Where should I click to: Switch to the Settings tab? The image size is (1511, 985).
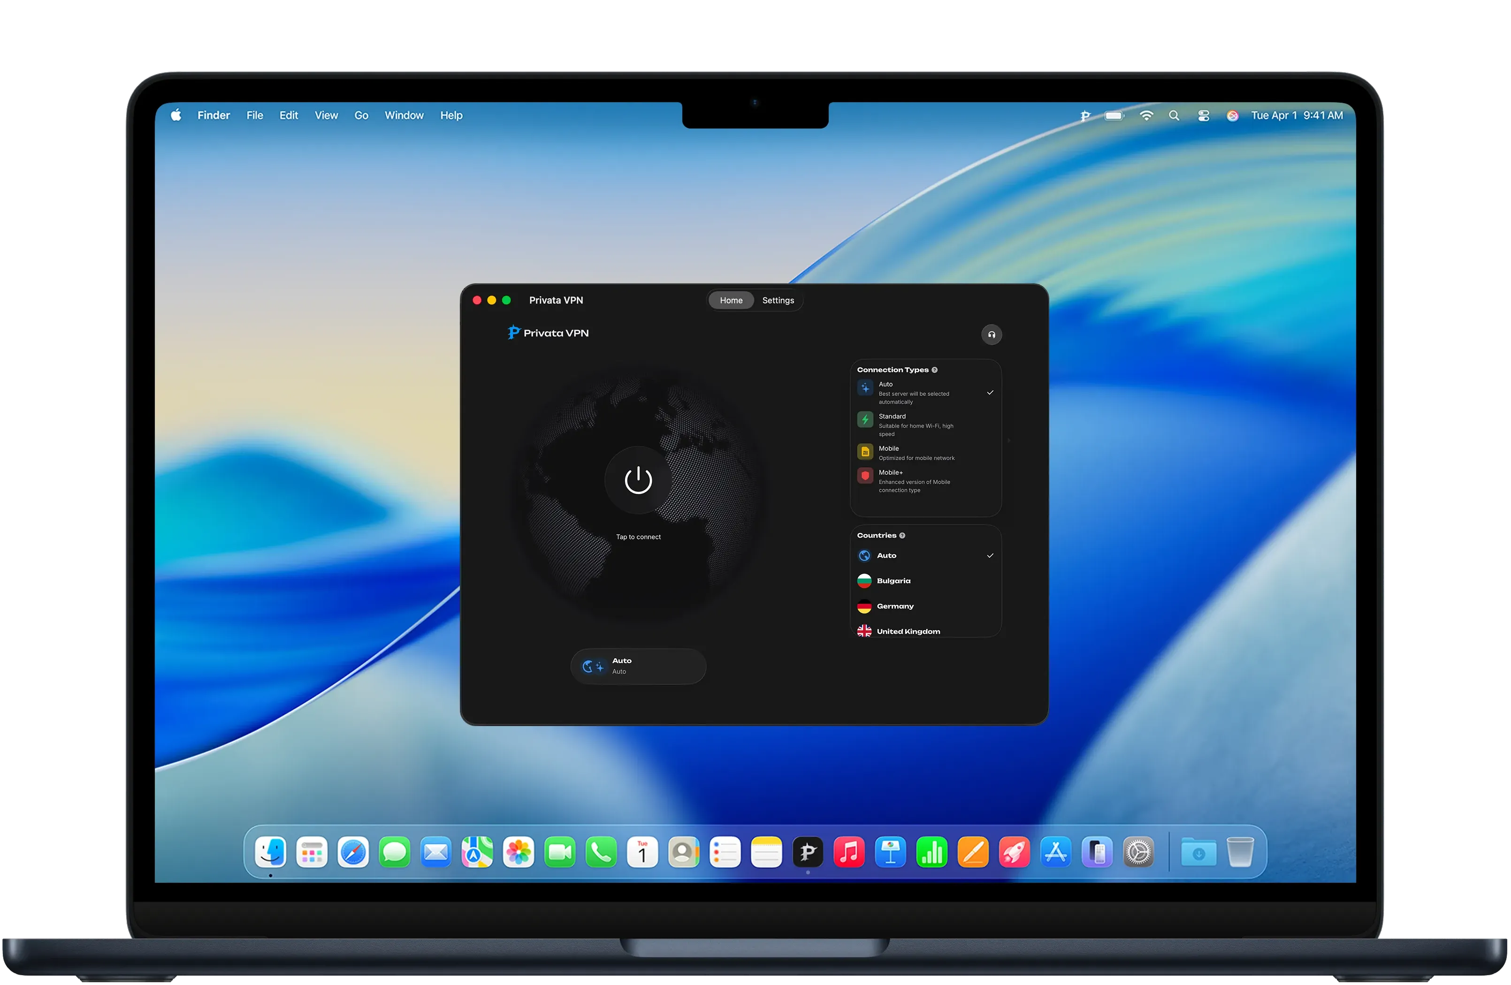point(778,300)
